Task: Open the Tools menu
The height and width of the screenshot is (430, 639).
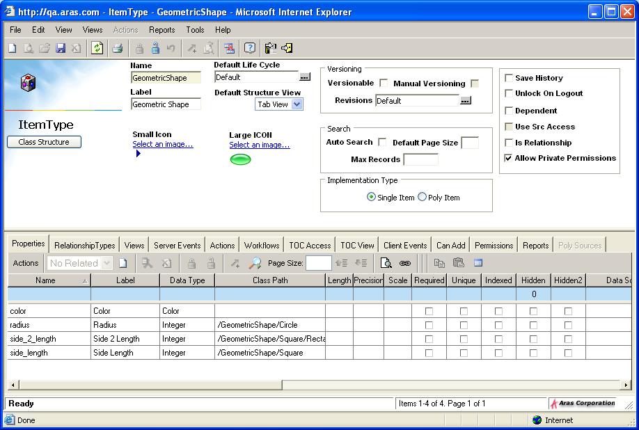Action: pyautogui.click(x=195, y=30)
